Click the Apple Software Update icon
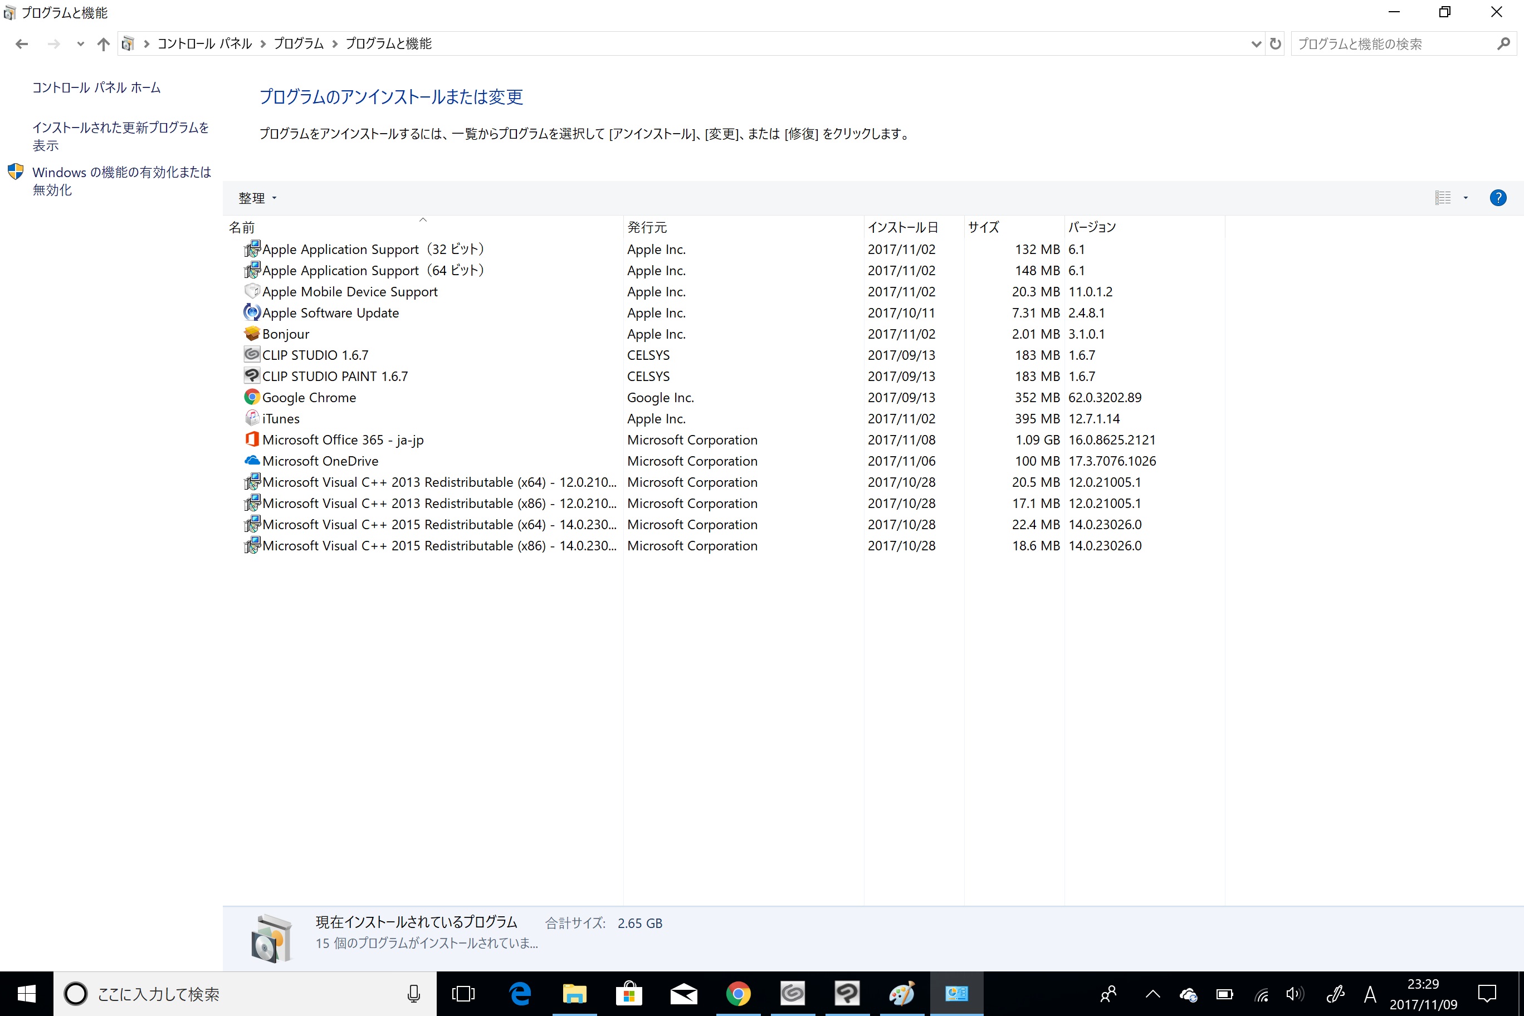Screen dimensions: 1524x1016 (252, 312)
